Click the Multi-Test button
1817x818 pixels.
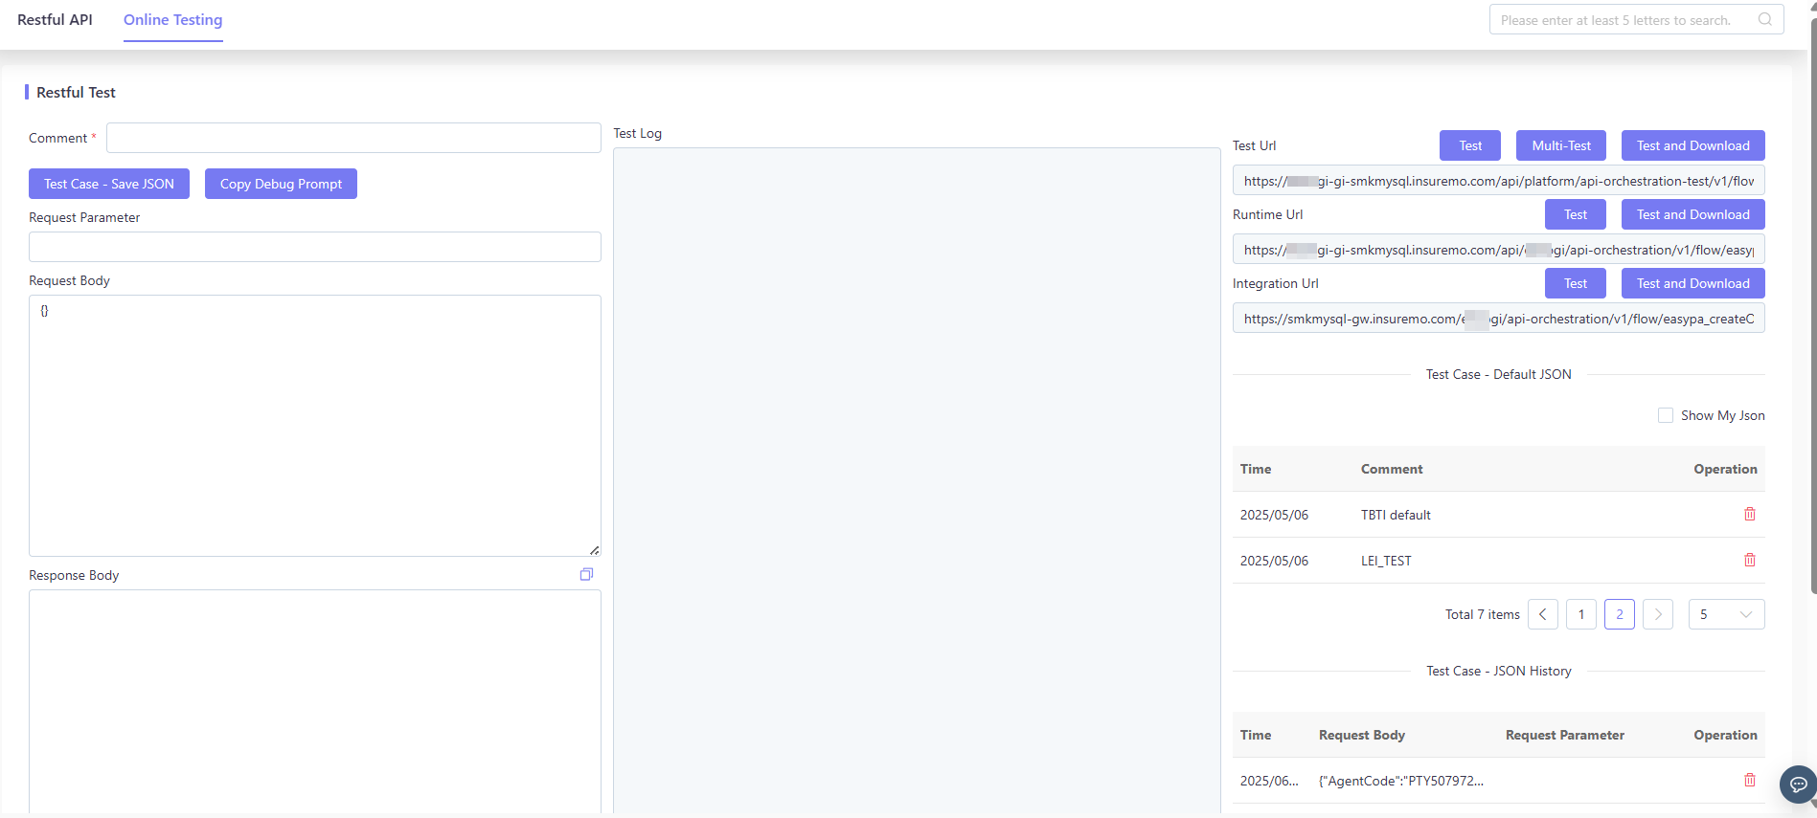click(x=1561, y=145)
